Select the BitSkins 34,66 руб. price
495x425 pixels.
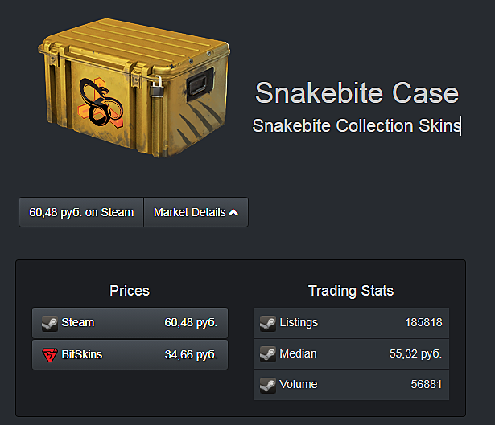[x=191, y=354]
